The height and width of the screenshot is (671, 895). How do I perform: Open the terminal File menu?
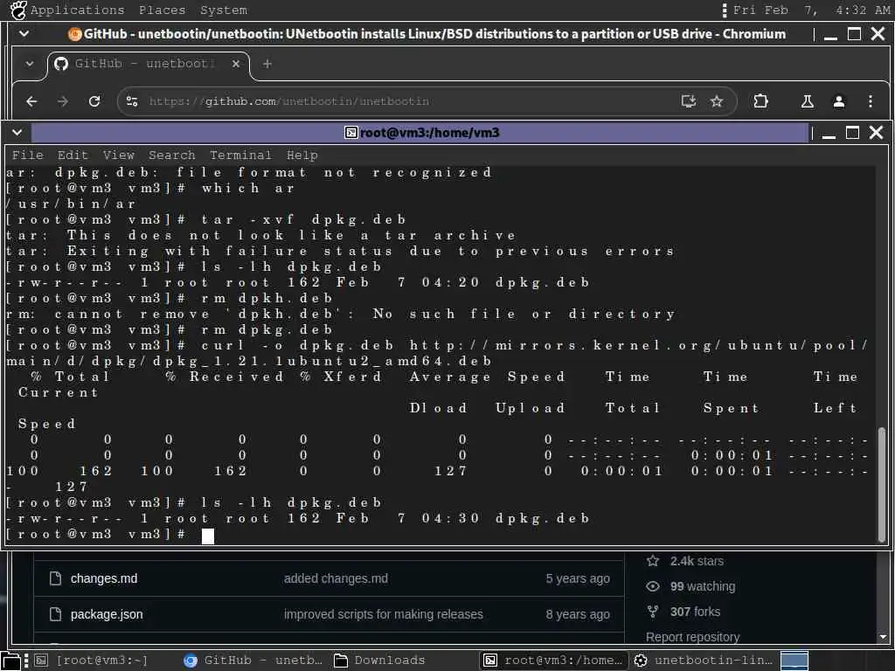(x=27, y=155)
